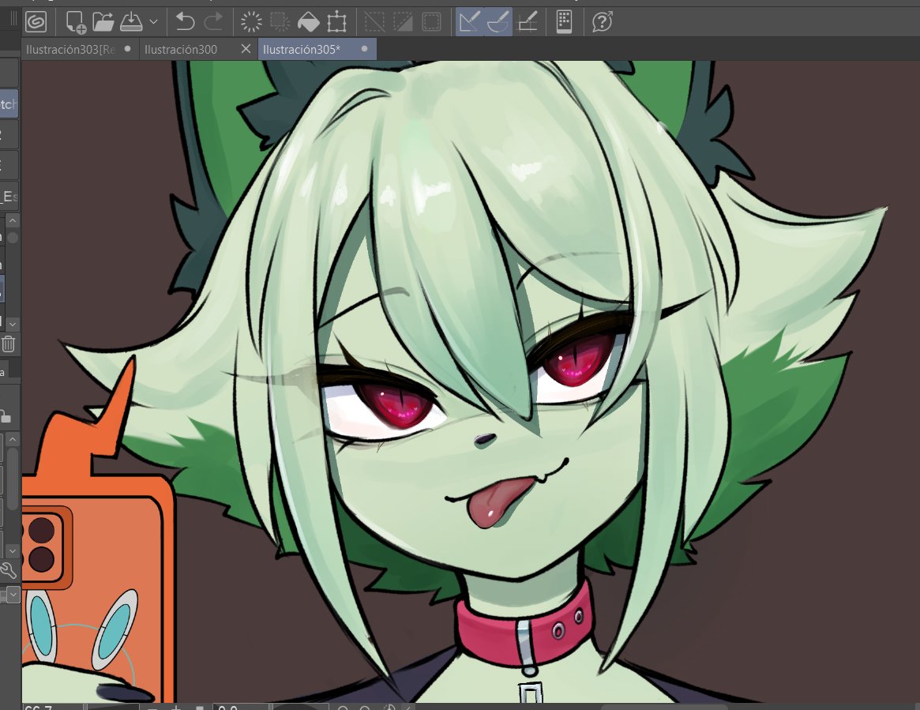Open smartphone connection icon
Screen dimensions: 920x710
point(565,22)
